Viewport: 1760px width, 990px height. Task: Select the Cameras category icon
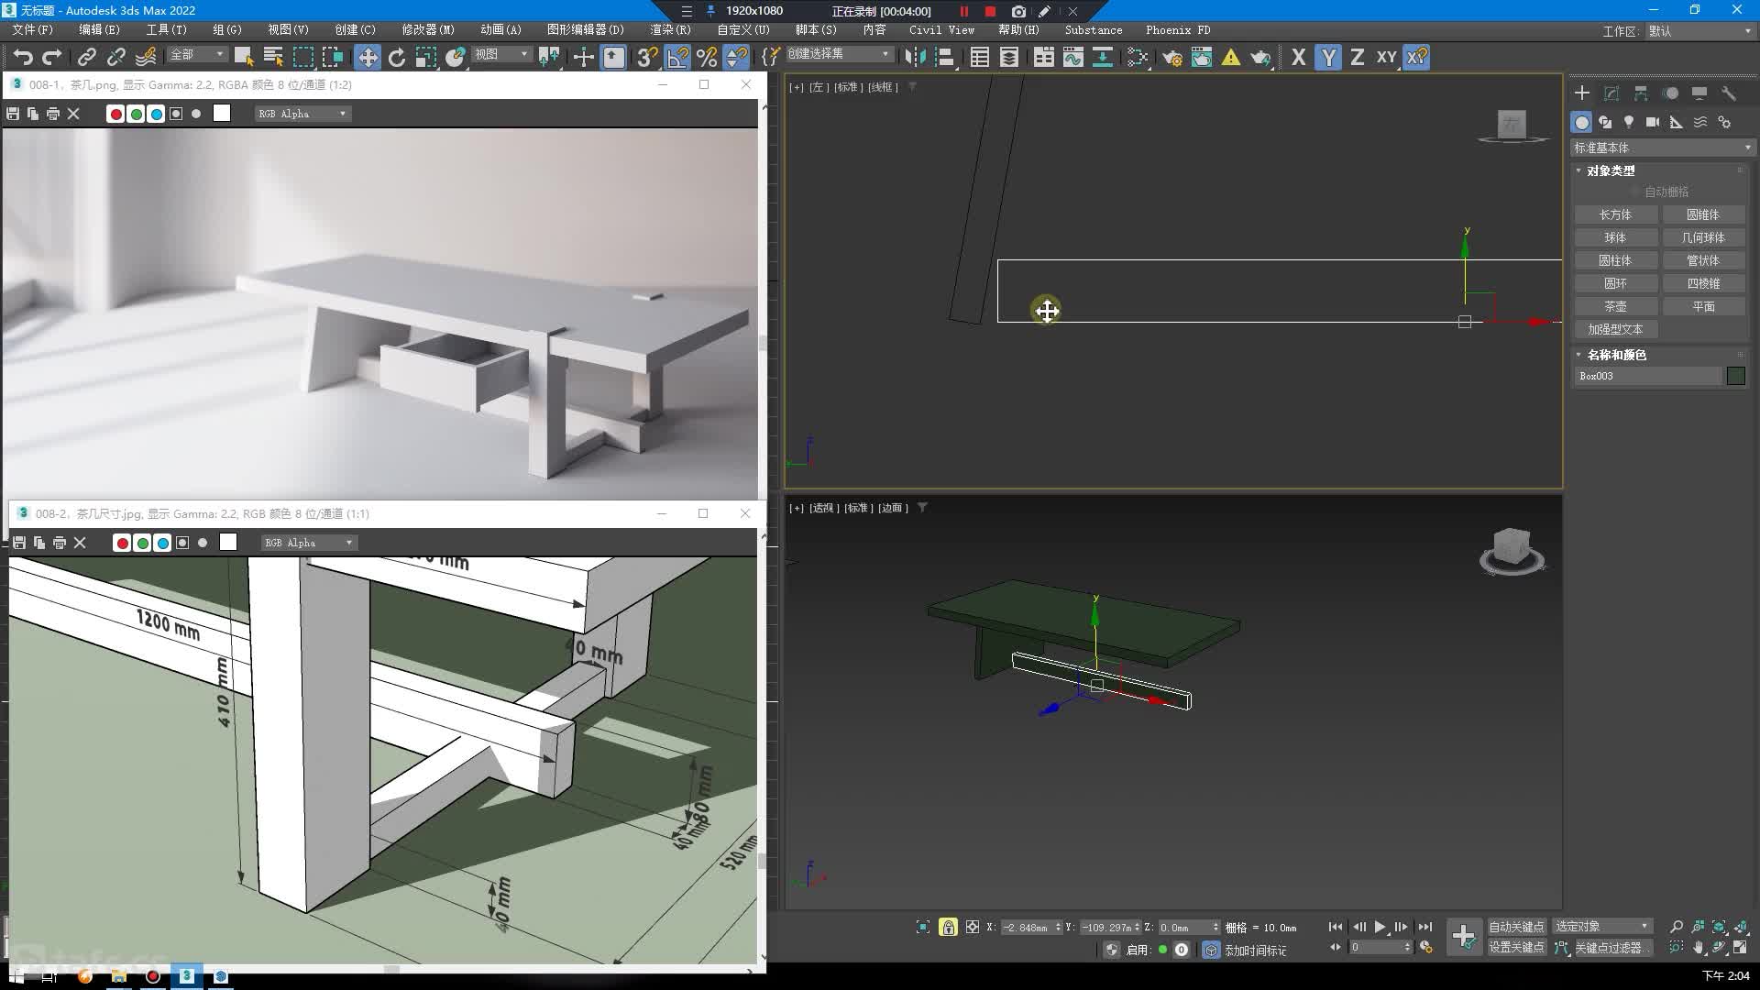(x=1653, y=122)
